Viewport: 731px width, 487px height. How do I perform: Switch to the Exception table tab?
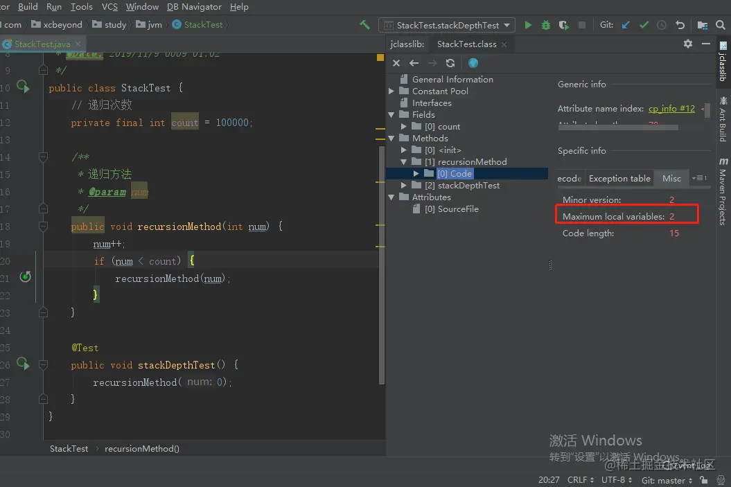click(619, 179)
